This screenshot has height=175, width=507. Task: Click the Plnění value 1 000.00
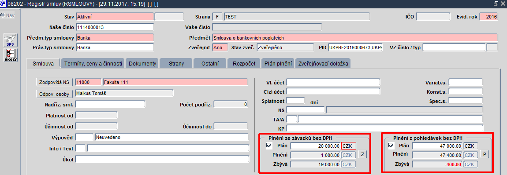[315, 155]
